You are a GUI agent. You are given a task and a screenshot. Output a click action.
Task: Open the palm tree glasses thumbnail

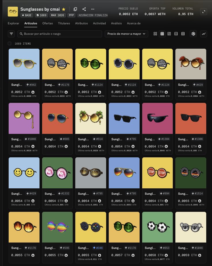[91, 119]
